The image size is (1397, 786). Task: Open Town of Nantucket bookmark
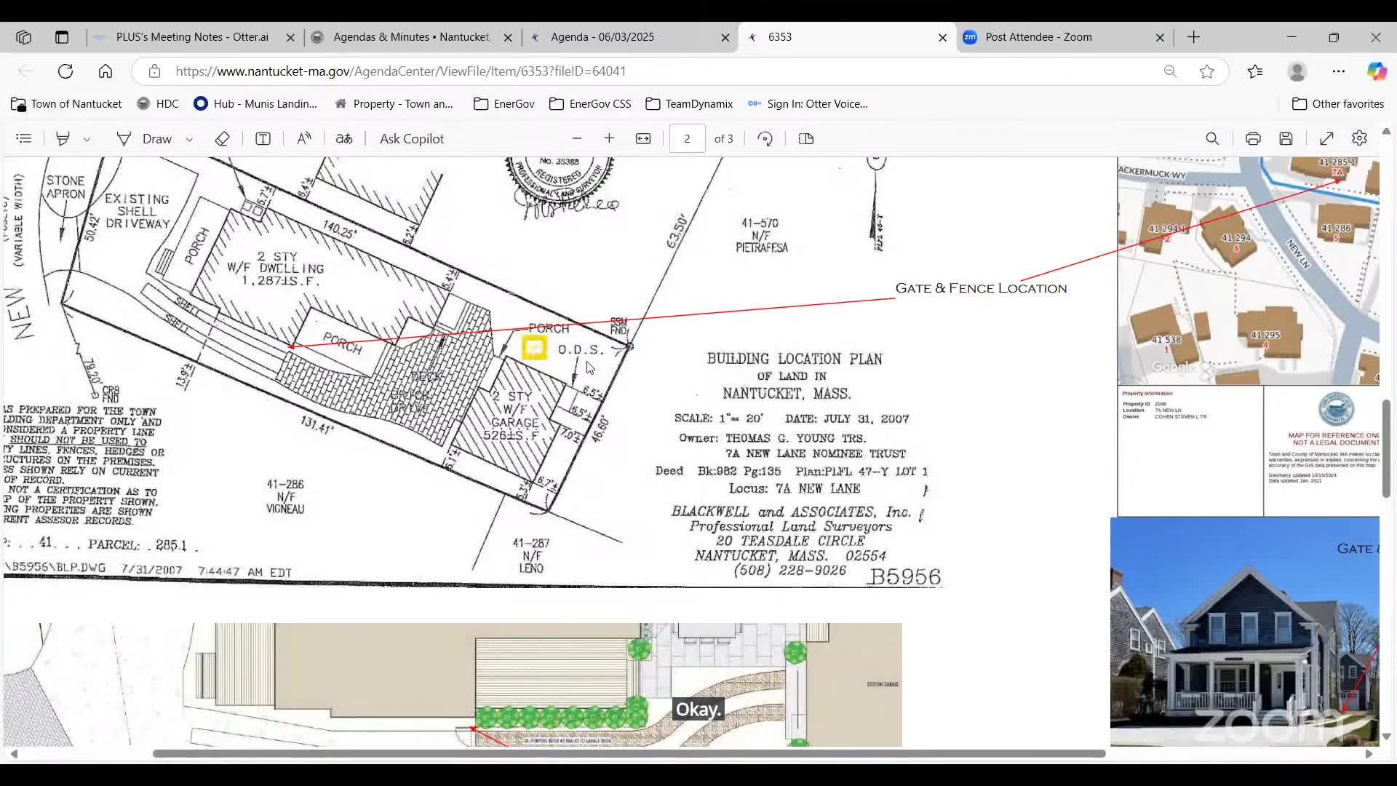pos(67,104)
